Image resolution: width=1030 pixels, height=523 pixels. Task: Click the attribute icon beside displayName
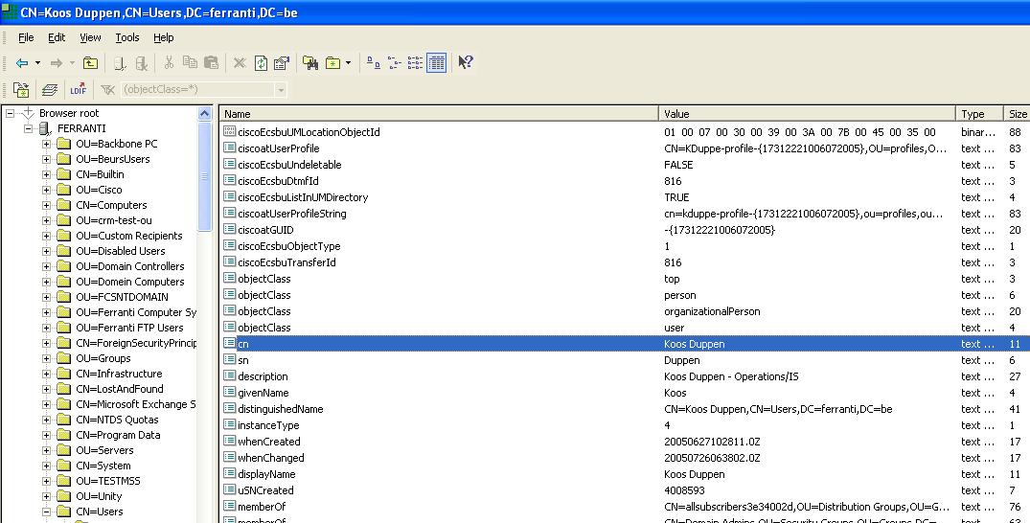point(229,474)
